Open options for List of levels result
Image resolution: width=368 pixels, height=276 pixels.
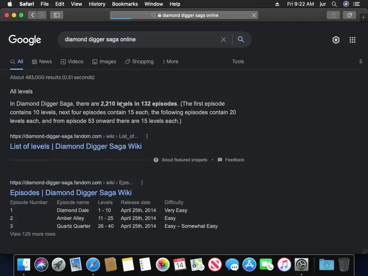pos(147,136)
